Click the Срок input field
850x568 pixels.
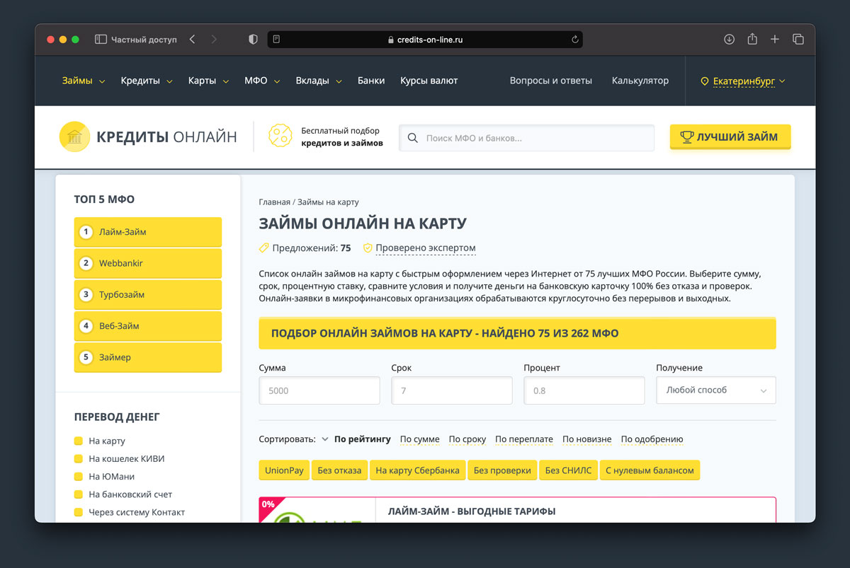tap(452, 390)
